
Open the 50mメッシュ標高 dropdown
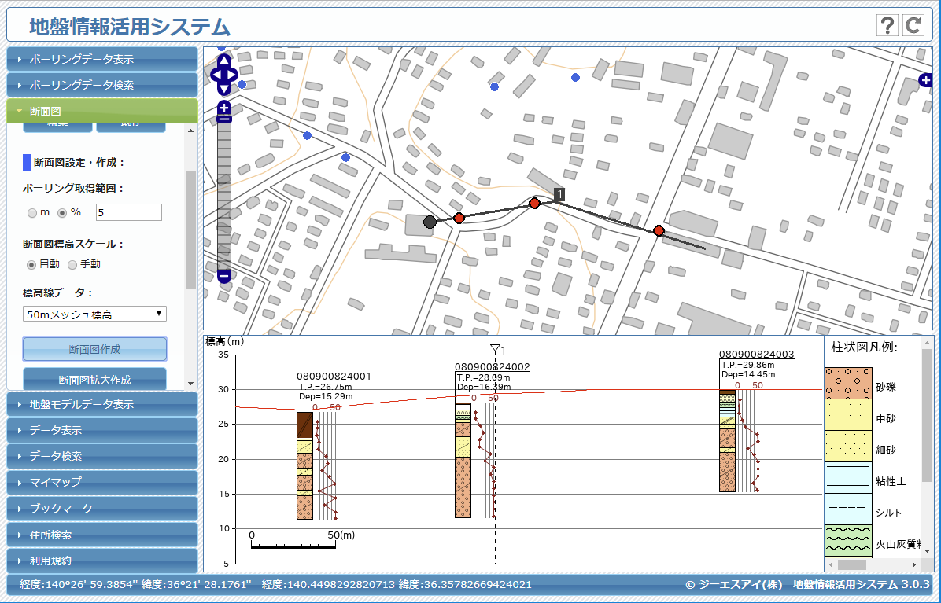95,314
